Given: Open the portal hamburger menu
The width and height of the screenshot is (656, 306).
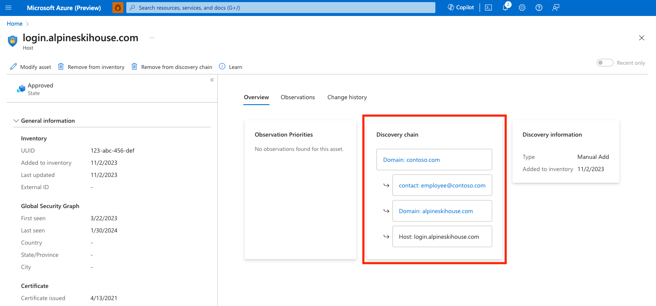Looking at the screenshot, I should click(8, 8).
